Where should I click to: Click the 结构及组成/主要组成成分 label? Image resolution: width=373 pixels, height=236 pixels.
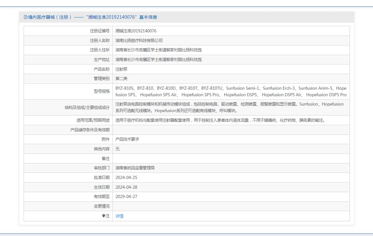[87, 107]
